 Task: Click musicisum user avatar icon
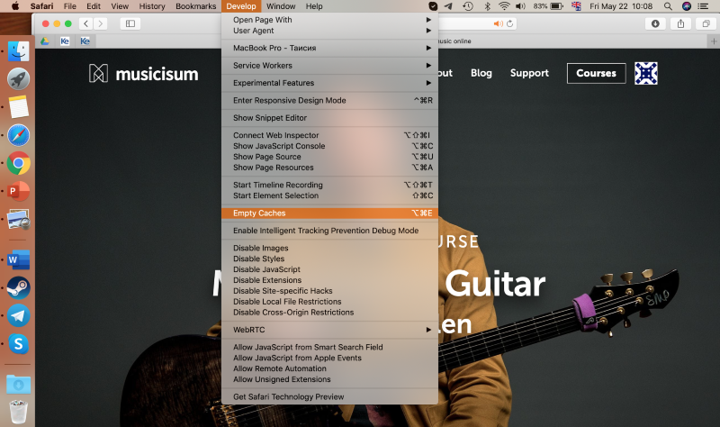point(646,73)
